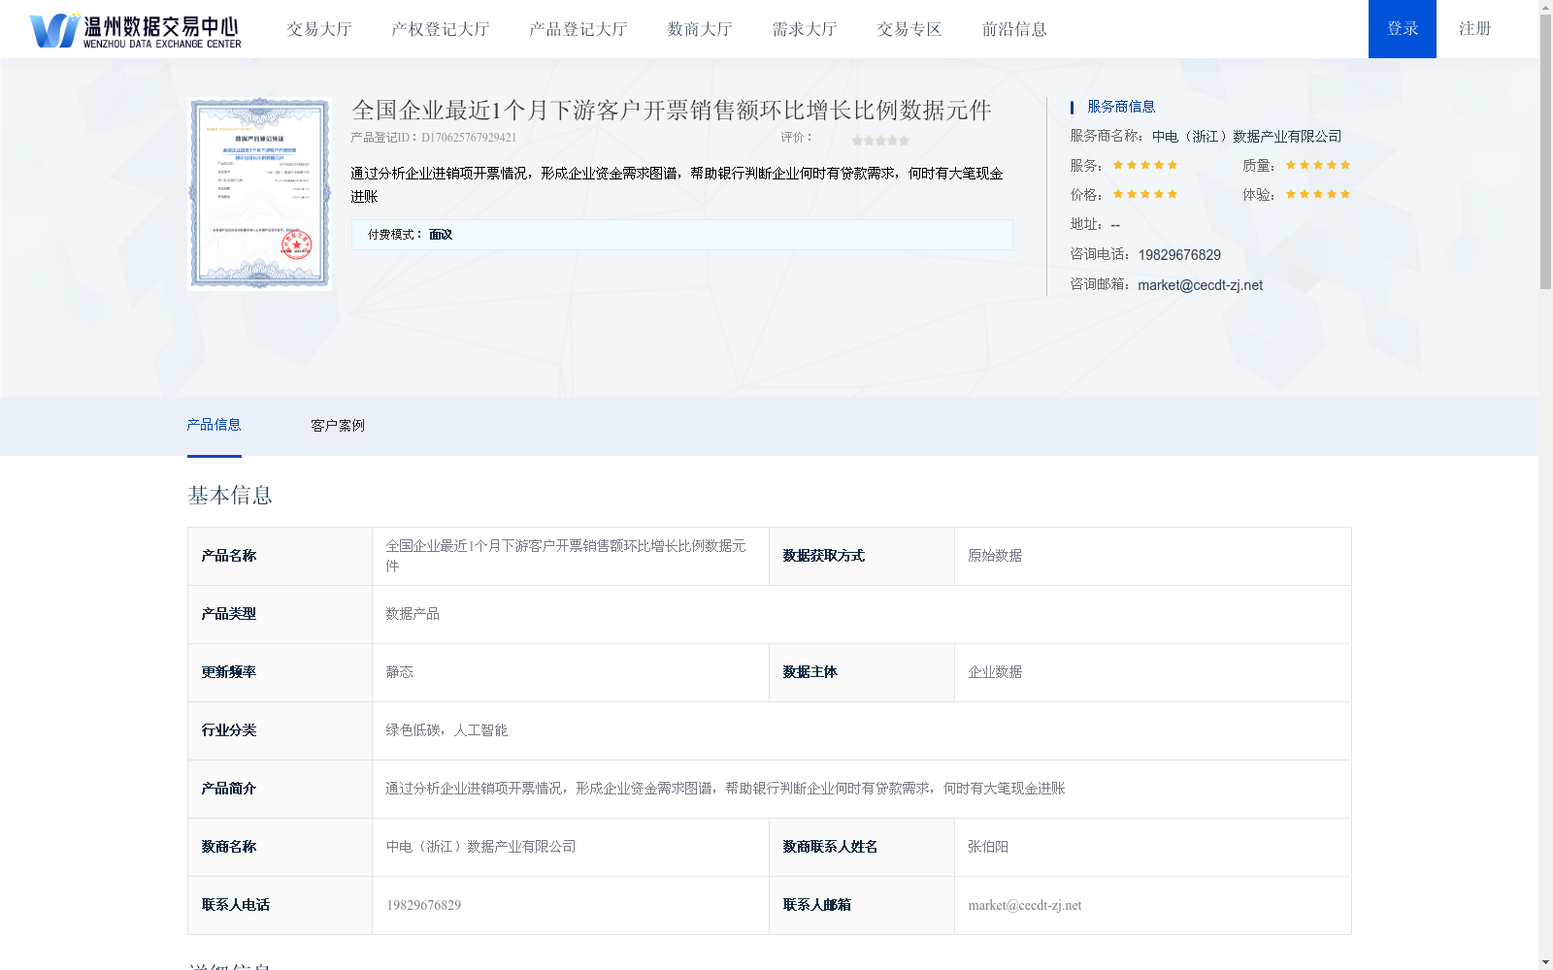The image size is (1553, 970).
Task: Click the 基本信息 section heading
Action: click(x=230, y=496)
